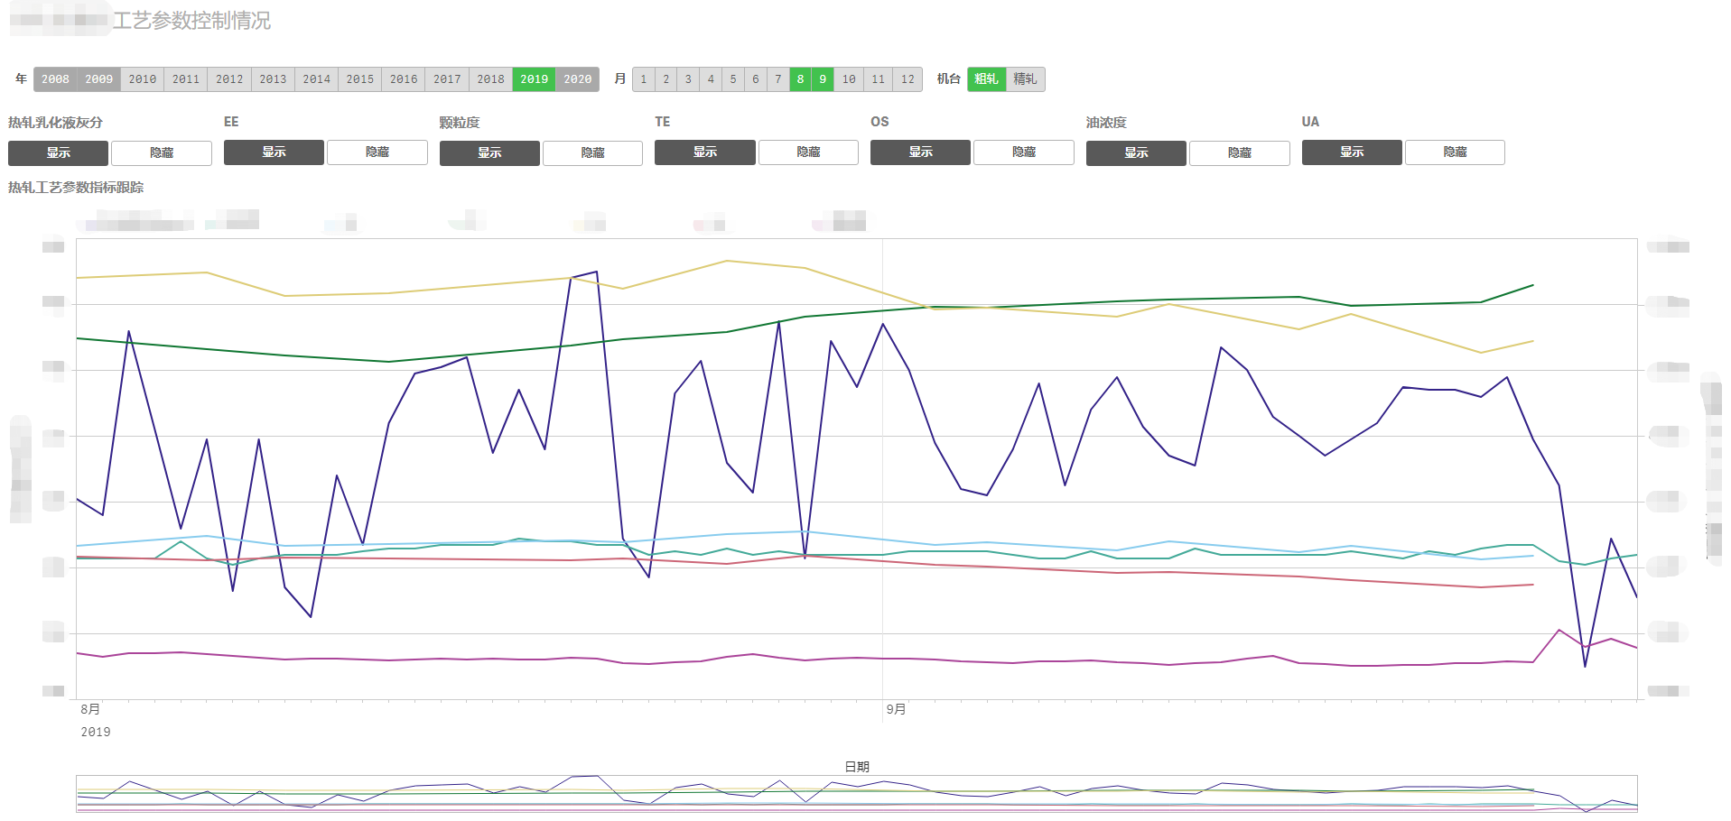The image size is (1731, 821).
Task: Select year 2020 in the year filter
Action: click(x=577, y=79)
